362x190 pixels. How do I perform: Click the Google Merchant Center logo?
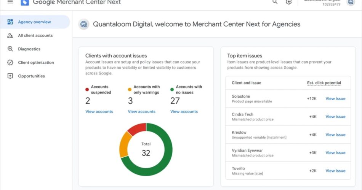click(x=25, y=2)
